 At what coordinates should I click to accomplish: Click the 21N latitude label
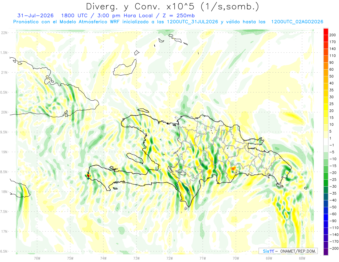click(4, 72)
